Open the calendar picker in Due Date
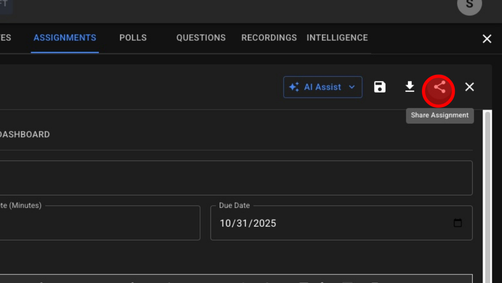 458,223
